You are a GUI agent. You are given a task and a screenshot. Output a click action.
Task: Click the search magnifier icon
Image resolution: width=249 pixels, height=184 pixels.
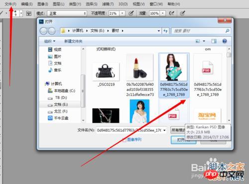[x=227, y=31]
